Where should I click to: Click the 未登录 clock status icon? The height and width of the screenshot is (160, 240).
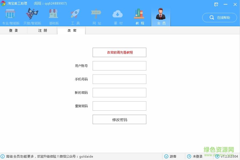(189, 156)
